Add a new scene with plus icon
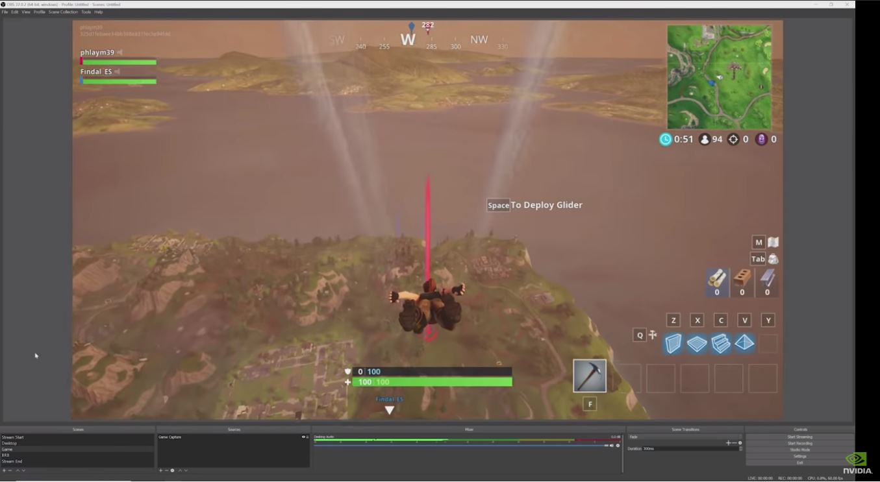The image size is (880, 482). 4,470
